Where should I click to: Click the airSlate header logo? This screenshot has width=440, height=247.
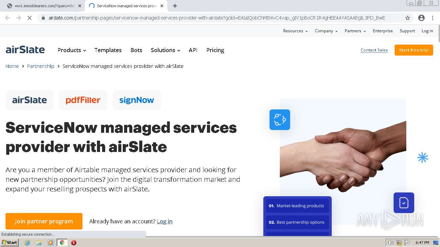[x=25, y=50]
